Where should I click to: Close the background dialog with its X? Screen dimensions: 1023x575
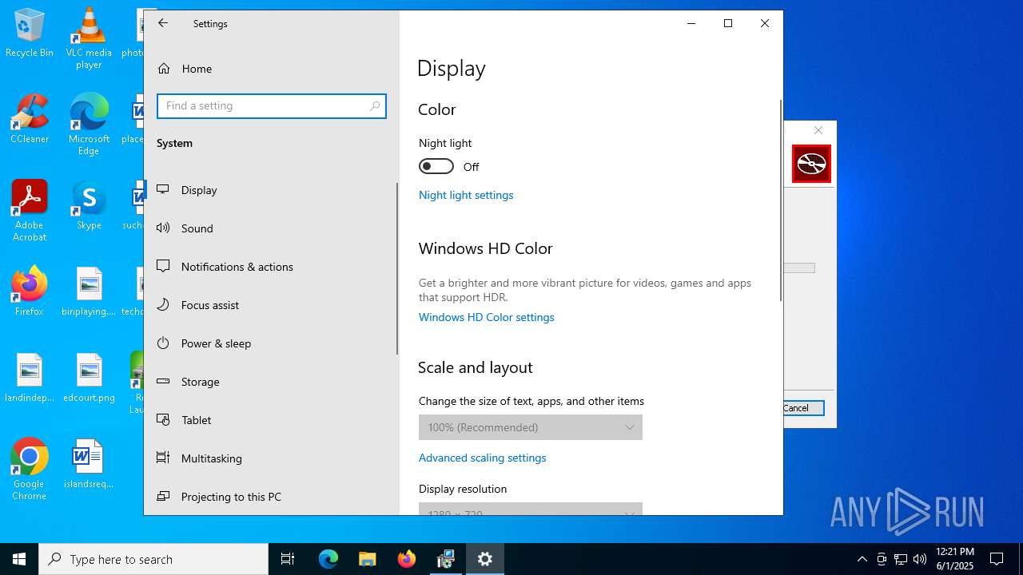coord(818,130)
